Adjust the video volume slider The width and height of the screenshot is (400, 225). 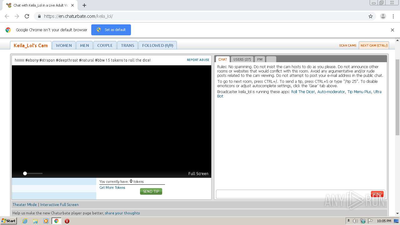[x=33, y=173]
